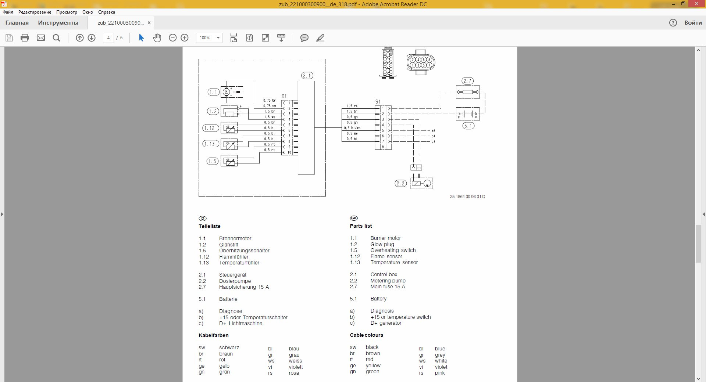Click the text 'D+ Lichtmaschine'
Viewport: 706px width, 382px height.
tap(241, 323)
